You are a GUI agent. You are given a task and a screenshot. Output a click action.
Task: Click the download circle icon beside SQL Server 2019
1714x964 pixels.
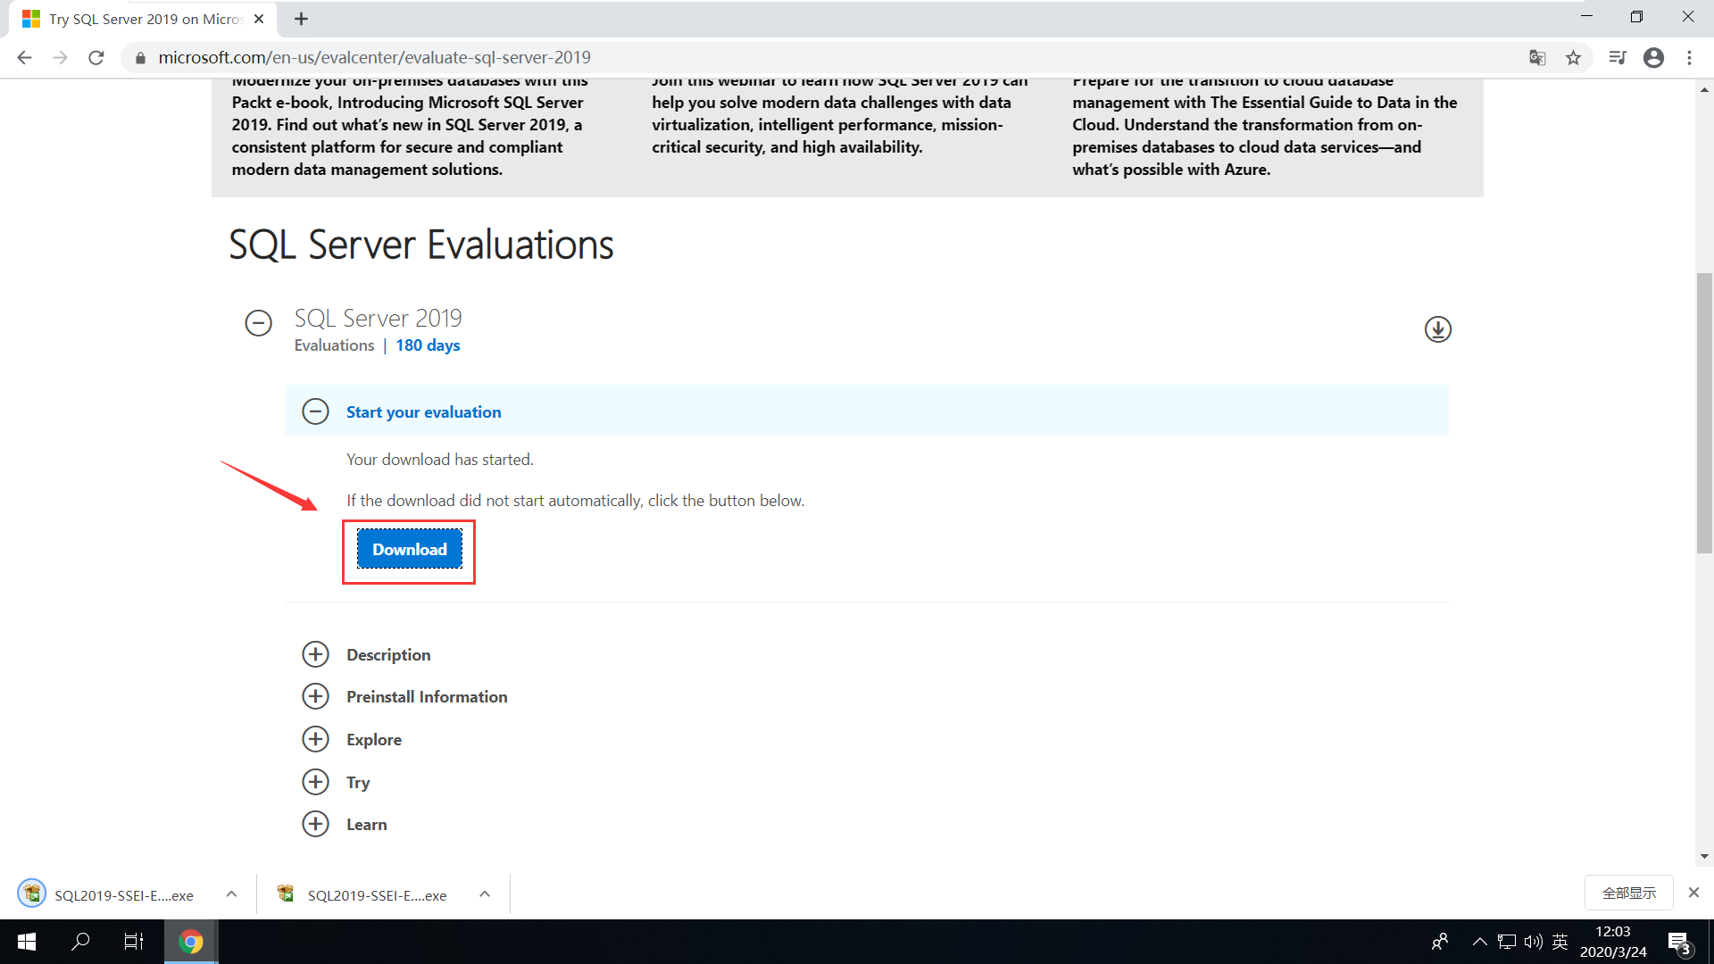coord(1437,328)
